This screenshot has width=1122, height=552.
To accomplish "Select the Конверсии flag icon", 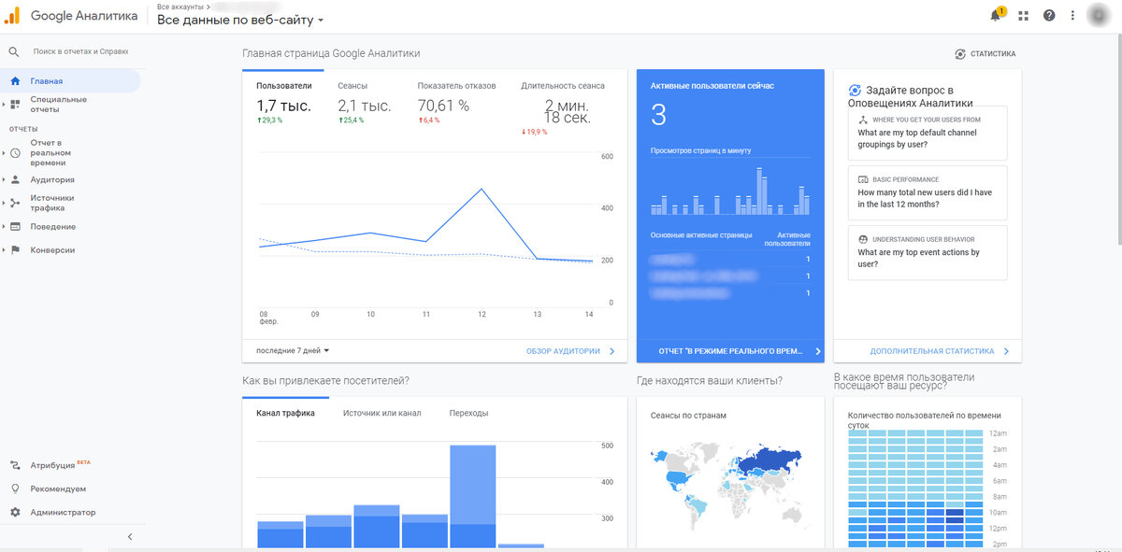I will tap(15, 249).
